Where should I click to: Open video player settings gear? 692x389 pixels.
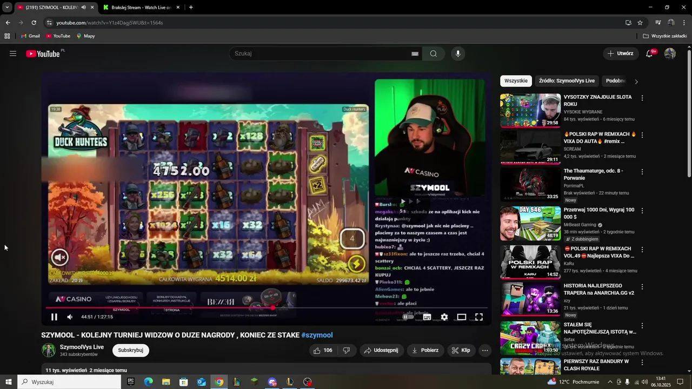tap(444, 317)
